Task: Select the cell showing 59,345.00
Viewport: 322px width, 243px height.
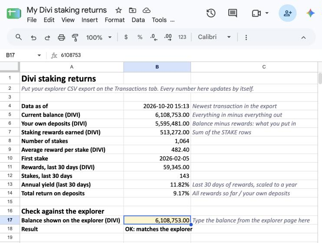Action: [157, 167]
